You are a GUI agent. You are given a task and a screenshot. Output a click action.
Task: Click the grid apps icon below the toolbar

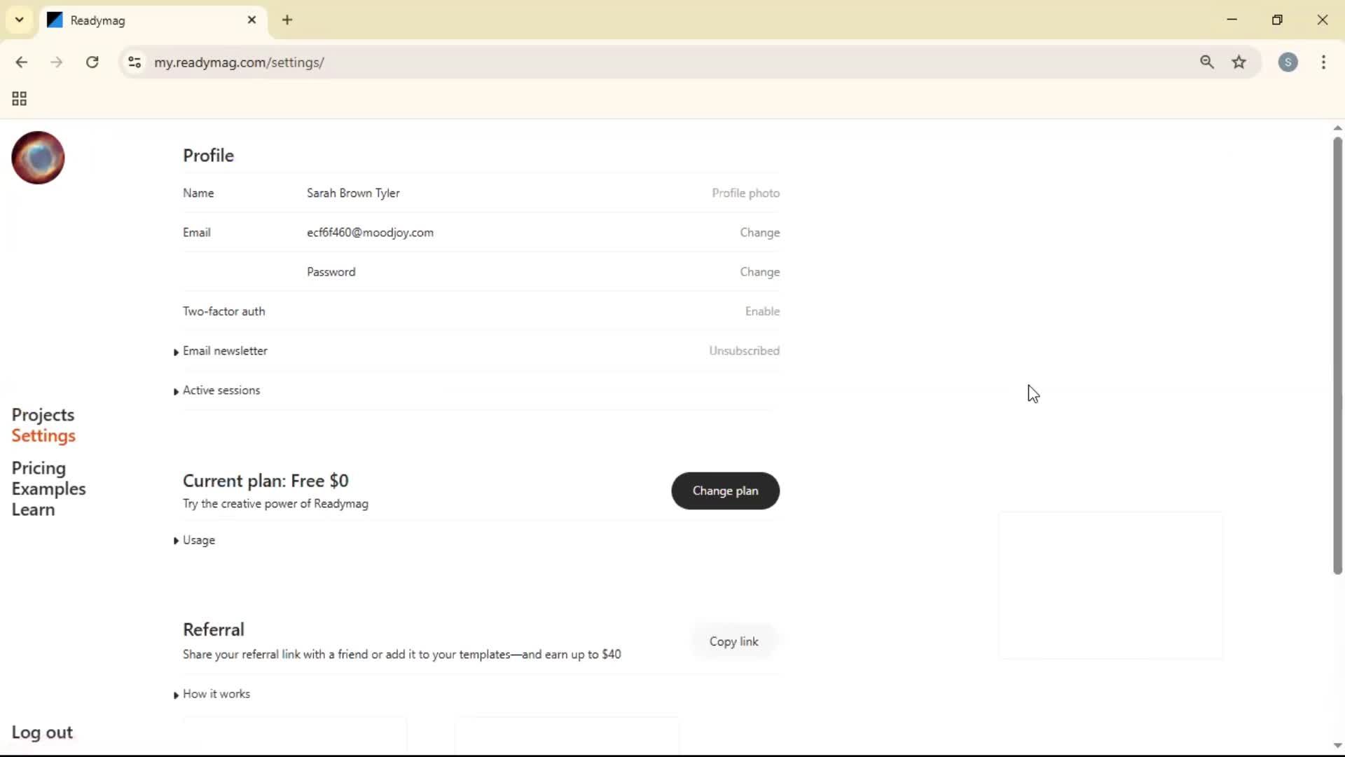[x=18, y=98]
